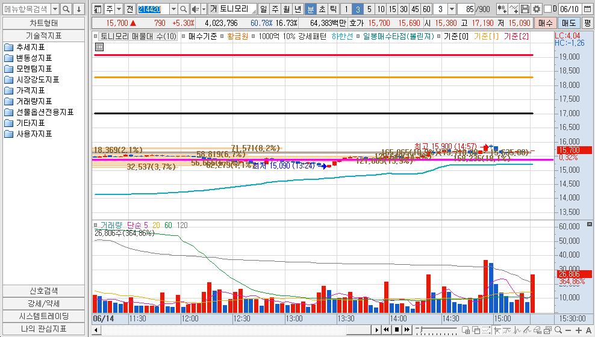
Task: Select the 월 monthly chart period
Action: (287, 9)
